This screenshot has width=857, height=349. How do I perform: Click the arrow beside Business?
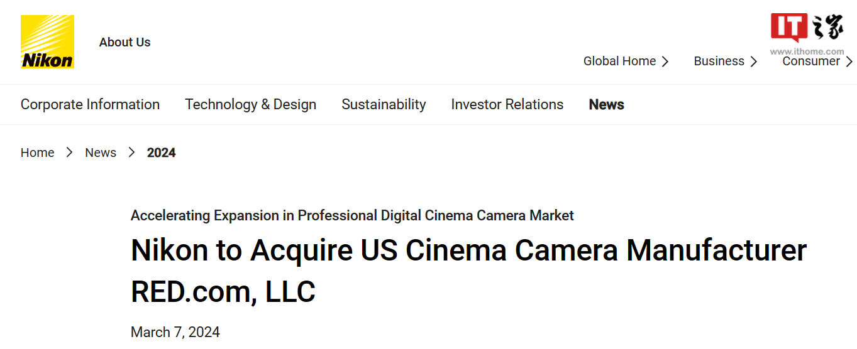(x=754, y=62)
